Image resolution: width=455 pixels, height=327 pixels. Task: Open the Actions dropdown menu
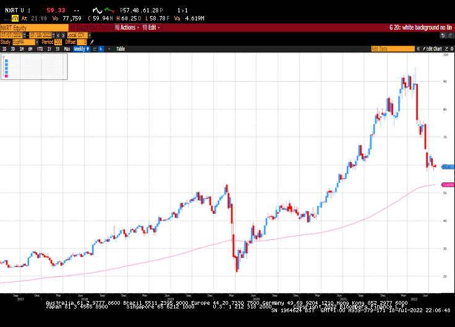pyautogui.click(x=127, y=28)
